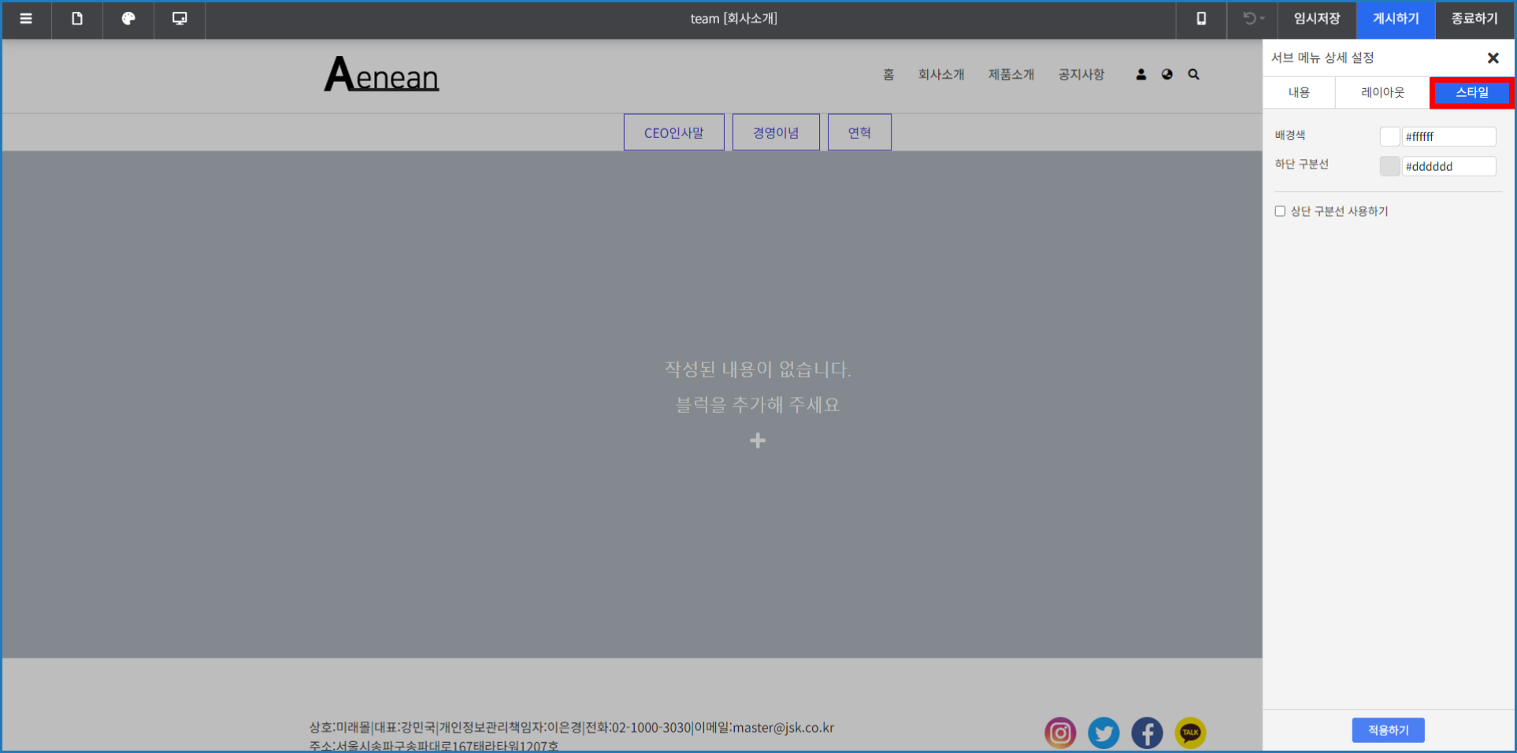The width and height of the screenshot is (1517, 753).
Task: Switch to the 레이아웃 tab
Action: [1382, 93]
